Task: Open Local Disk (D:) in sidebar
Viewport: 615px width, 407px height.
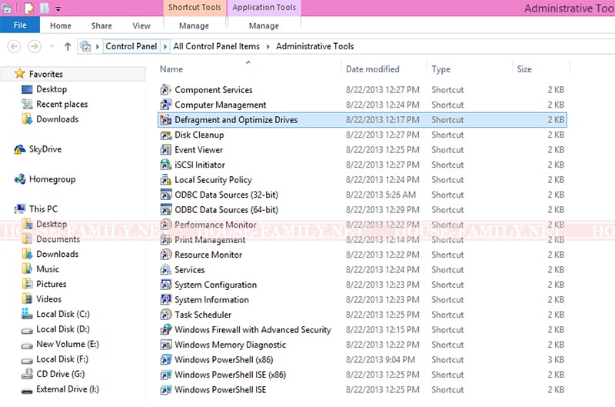Action: coord(63,329)
